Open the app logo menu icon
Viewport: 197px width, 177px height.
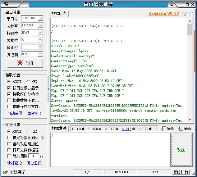pos(6,4)
